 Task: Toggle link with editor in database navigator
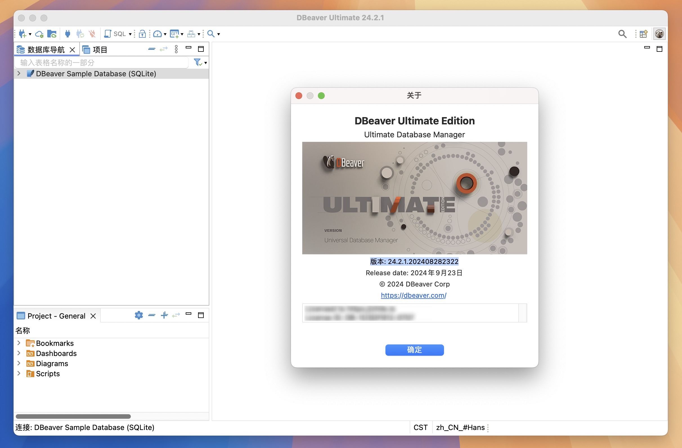coord(164,49)
